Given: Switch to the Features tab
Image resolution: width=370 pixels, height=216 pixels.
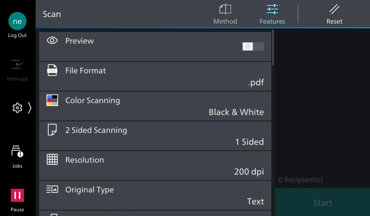Looking at the screenshot, I should click(x=272, y=15).
